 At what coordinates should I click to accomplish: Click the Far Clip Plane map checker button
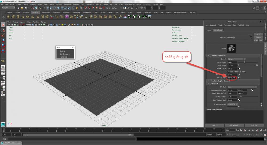click(x=239, y=78)
